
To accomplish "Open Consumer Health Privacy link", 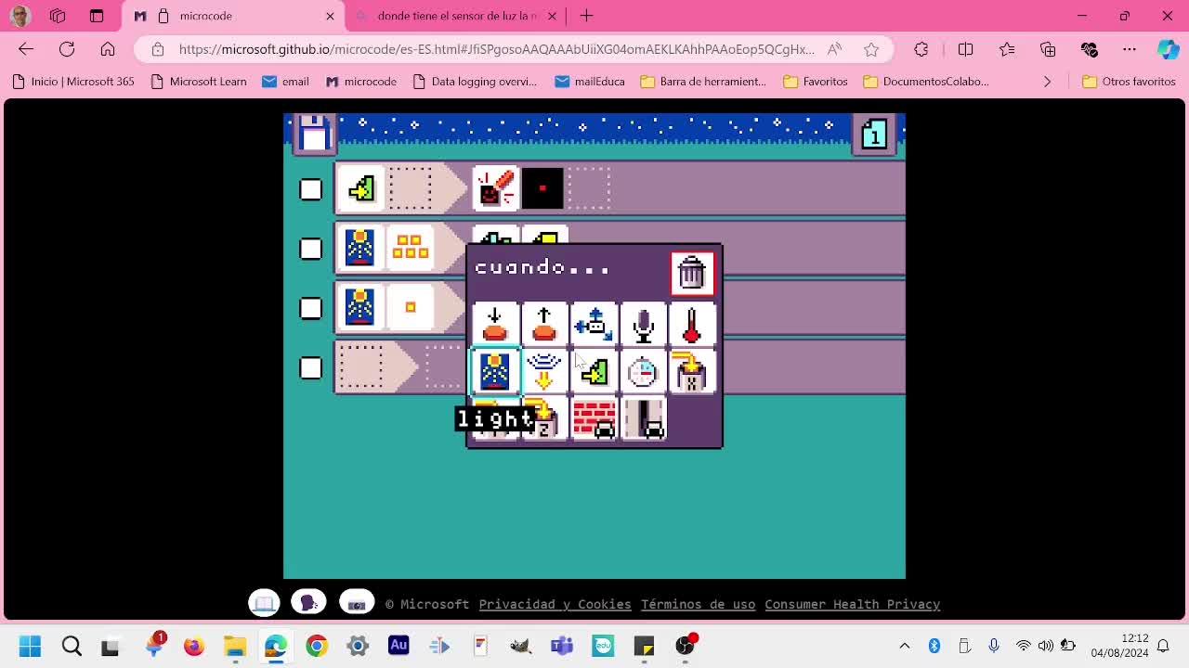I will click(x=853, y=604).
